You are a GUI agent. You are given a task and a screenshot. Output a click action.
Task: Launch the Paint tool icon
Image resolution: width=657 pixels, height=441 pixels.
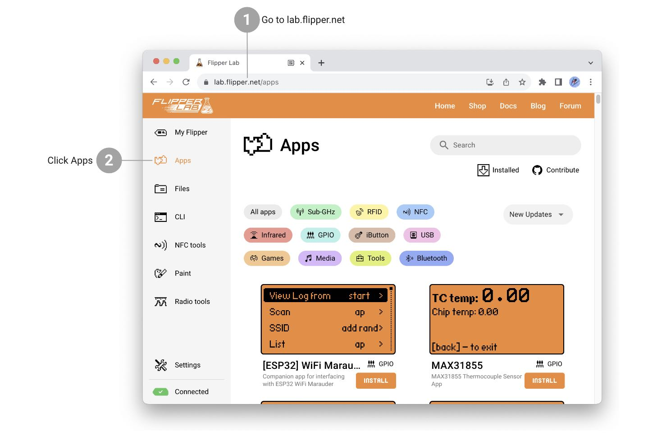tap(160, 274)
